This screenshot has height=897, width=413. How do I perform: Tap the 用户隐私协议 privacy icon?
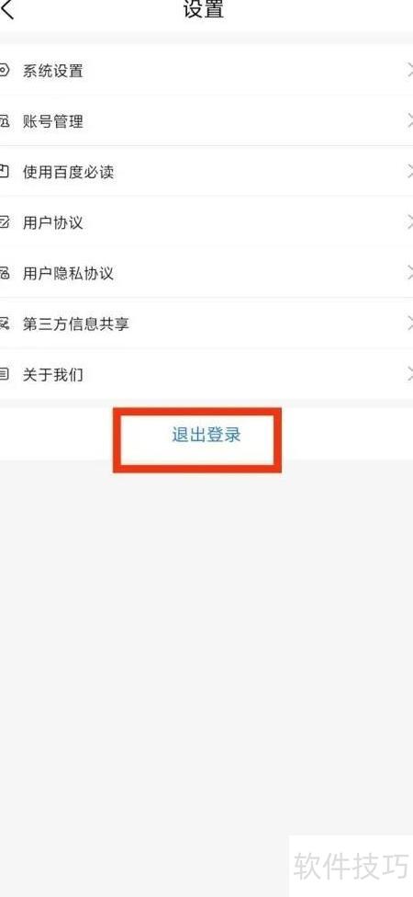[5, 273]
